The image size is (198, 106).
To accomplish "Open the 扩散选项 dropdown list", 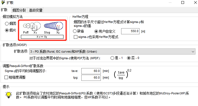I will click(112, 51).
